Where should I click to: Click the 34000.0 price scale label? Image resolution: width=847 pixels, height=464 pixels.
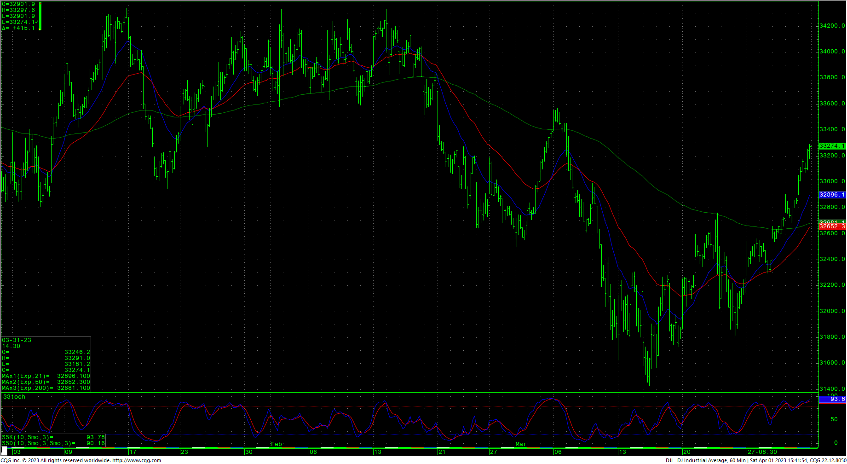832,52
